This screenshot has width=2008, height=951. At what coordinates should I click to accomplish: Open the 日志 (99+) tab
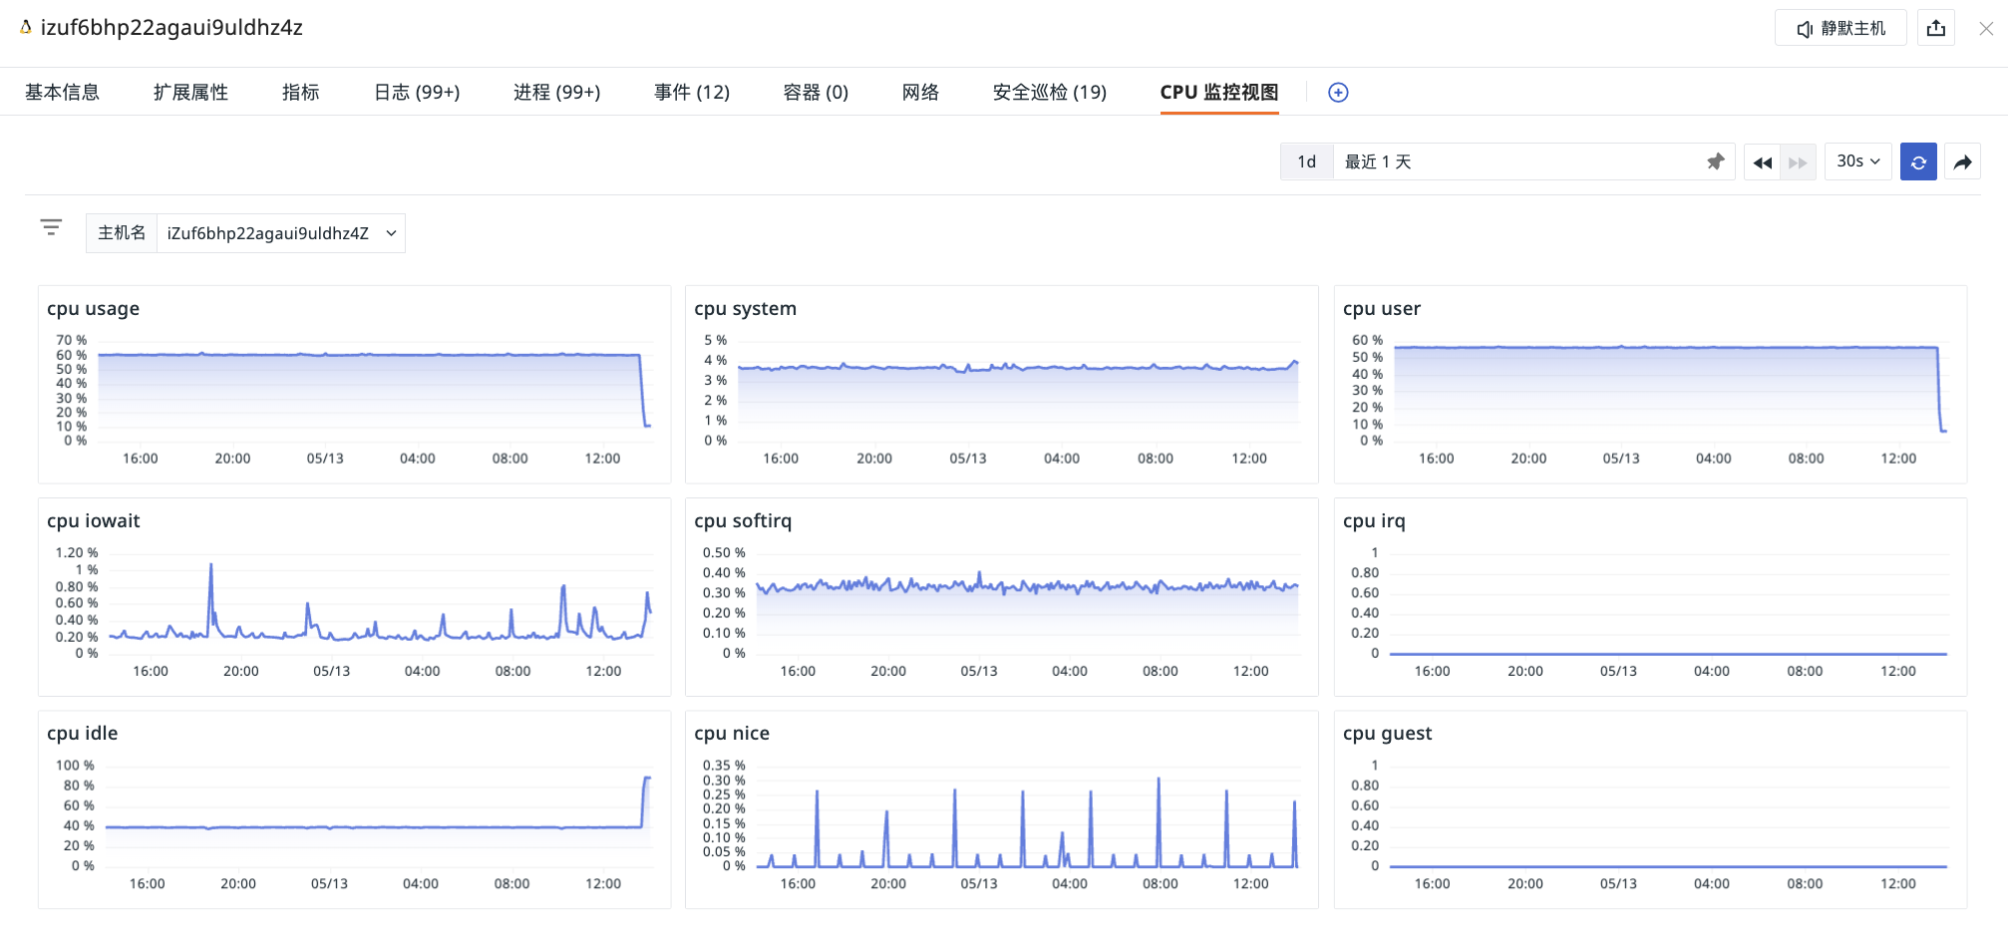(417, 93)
